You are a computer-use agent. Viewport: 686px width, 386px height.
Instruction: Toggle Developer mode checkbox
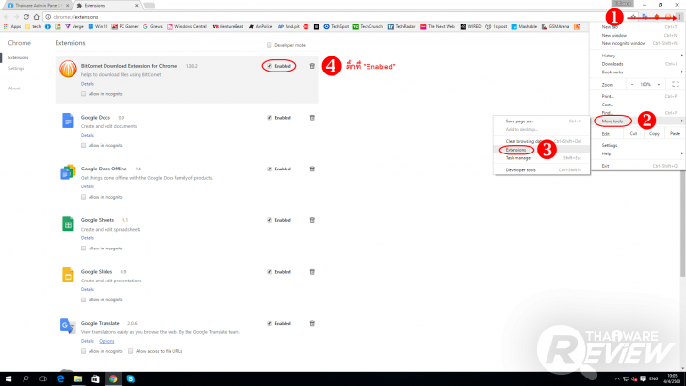[x=269, y=45]
